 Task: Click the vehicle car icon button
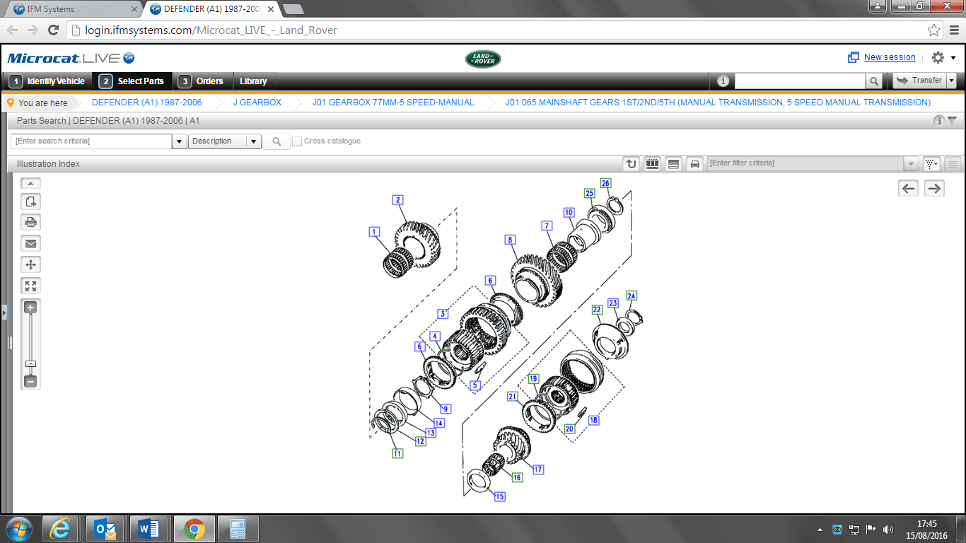[694, 163]
